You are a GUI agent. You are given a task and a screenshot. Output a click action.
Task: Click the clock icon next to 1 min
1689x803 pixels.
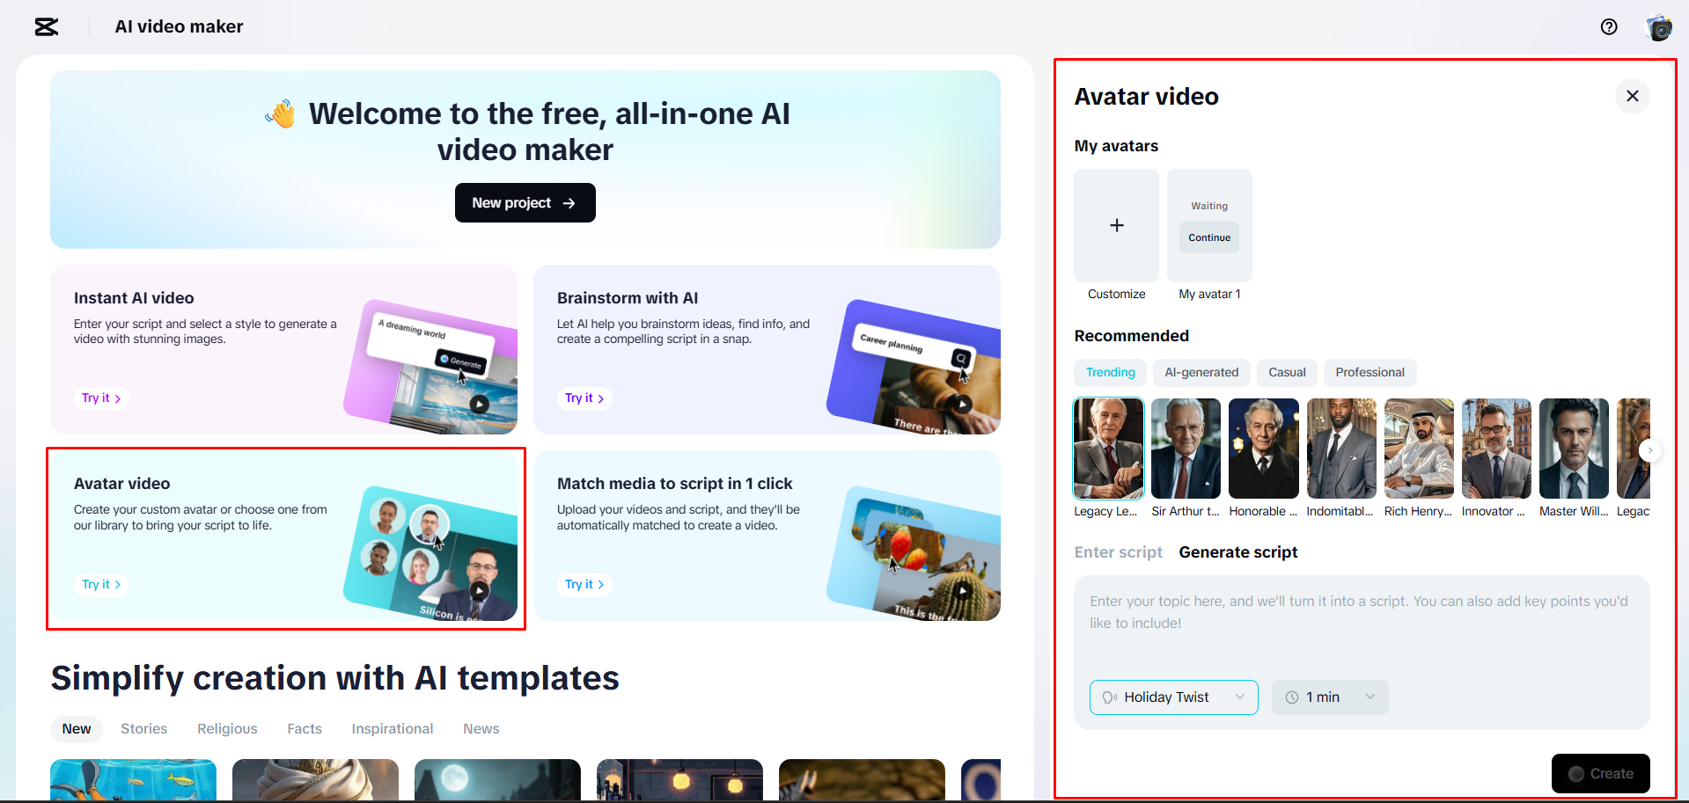tap(1290, 697)
